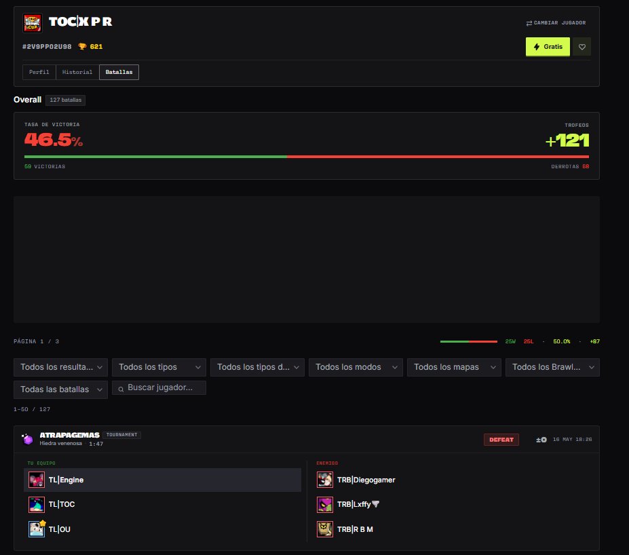Click TRB|R B M brawler portrait
The width and height of the screenshot is (629, 555).
tap(325, 529)
